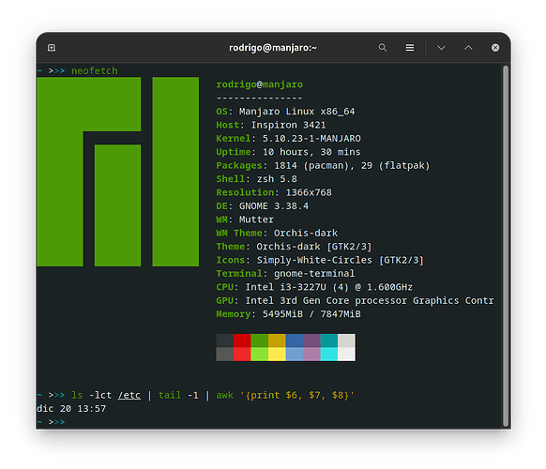The image size is (546, 469).
Task: Click the Terminal: gnome-terminal line
Action: [x=285, y=274]
